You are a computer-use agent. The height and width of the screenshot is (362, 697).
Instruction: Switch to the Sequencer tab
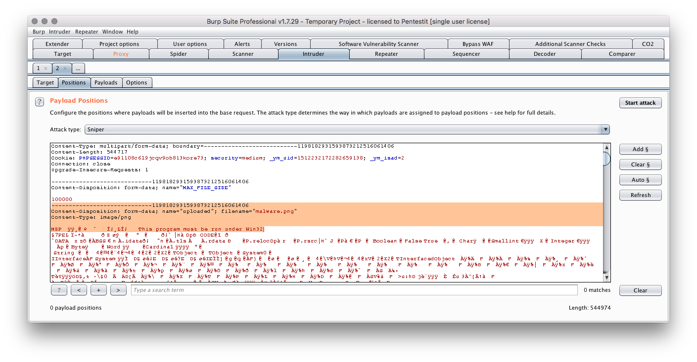[466, 54]
